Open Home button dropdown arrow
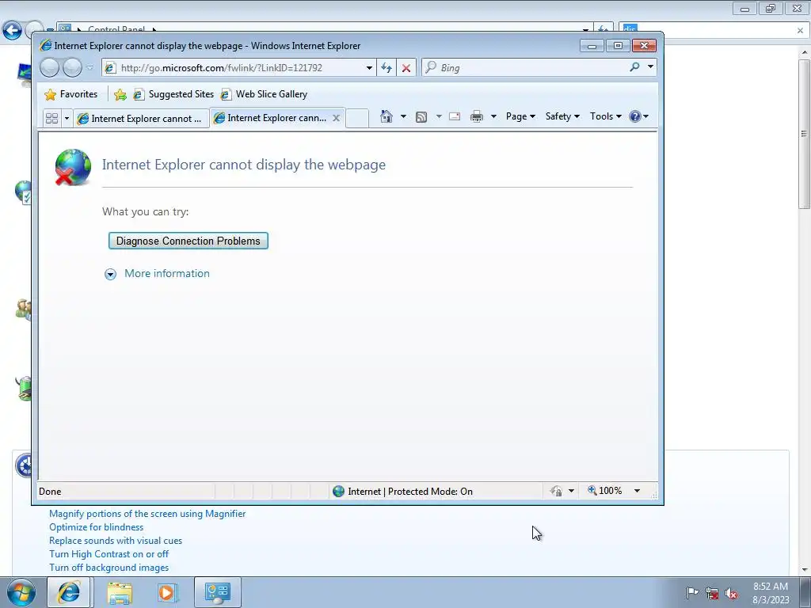Viewport: 811px width, 608px height. pyautogui.click(x=403, y=116)
